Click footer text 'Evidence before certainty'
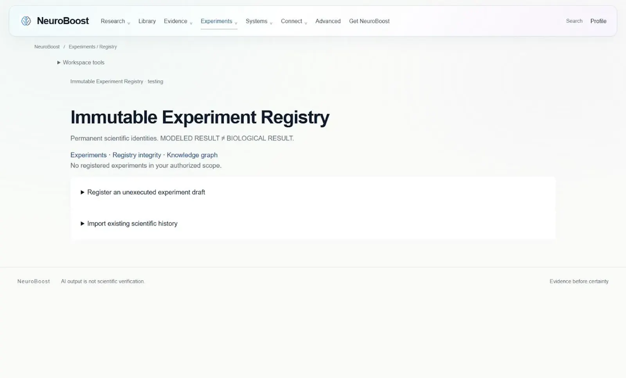Viewport: 626px width, 378px height. point(579,281)
